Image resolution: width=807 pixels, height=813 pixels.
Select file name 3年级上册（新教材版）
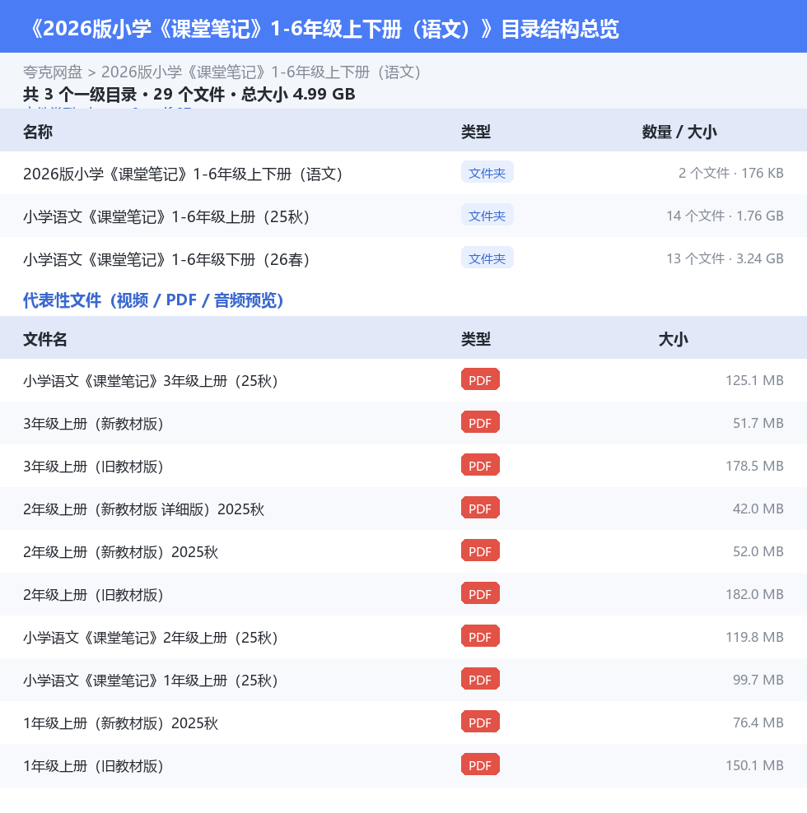point(93,424)
